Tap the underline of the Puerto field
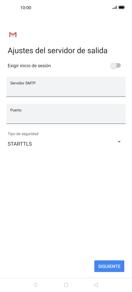This screenshot has height=292, width=132. [66, 123]
